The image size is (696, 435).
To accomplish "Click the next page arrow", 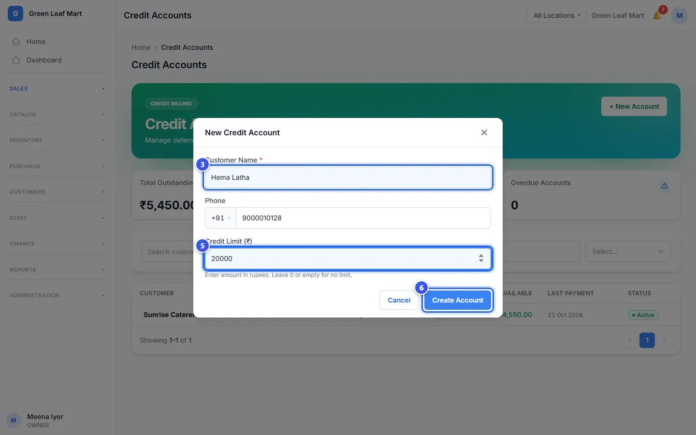I will tap(665, 340).
